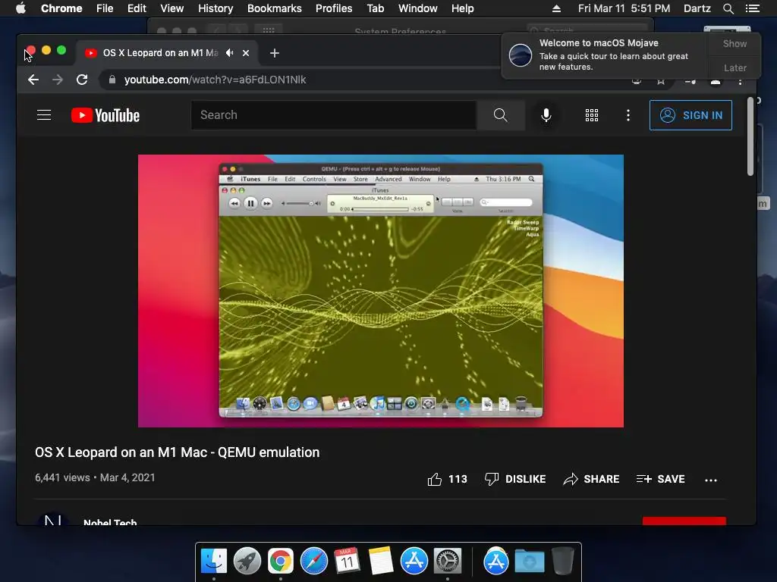777x582 pixels.
Task: Click the eject icon in menu bar
Action: click(556, 8)
